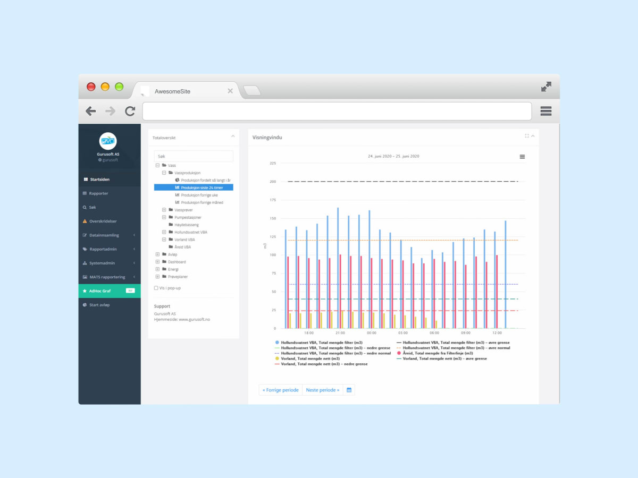
Task: Go to Neste periode
Action: click(x=323, y=390)
